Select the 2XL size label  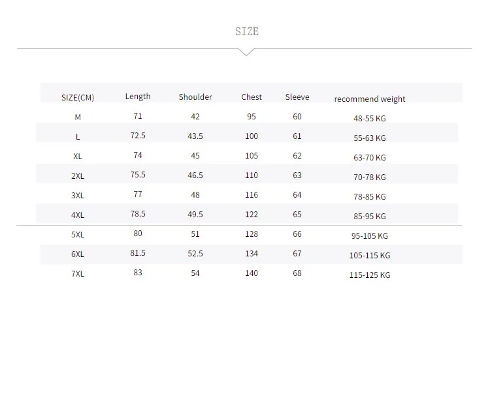(78, 176)
